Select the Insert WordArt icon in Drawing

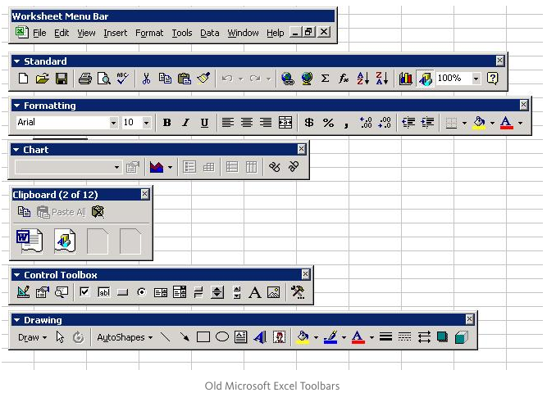[x=260, y=337]
